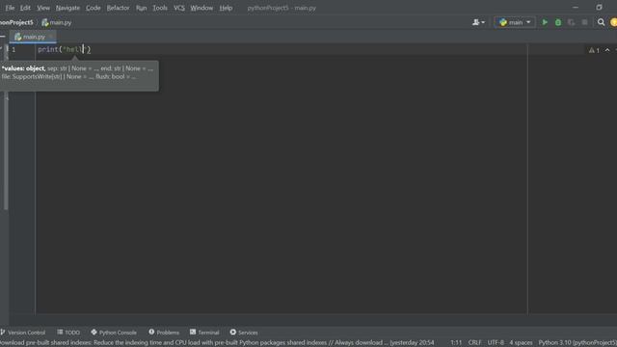The height and width of the screenshot is (347, 617).
Task: Open the View menu
Action: 43,8
